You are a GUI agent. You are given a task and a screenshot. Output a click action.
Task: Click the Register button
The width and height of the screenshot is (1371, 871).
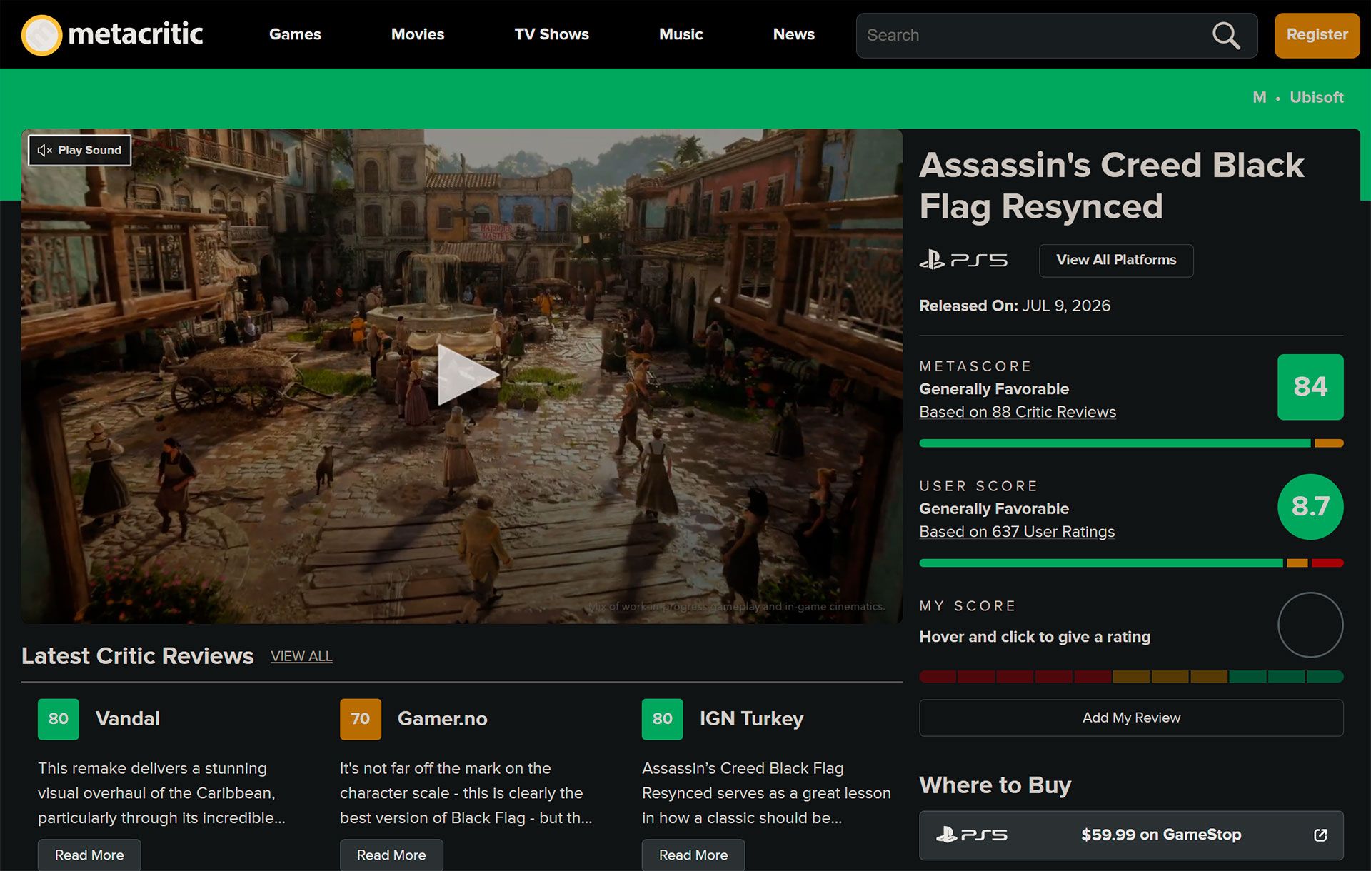pos(1317,35)
